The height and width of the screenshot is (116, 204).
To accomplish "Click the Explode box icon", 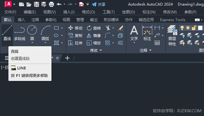I will point(120,35).
